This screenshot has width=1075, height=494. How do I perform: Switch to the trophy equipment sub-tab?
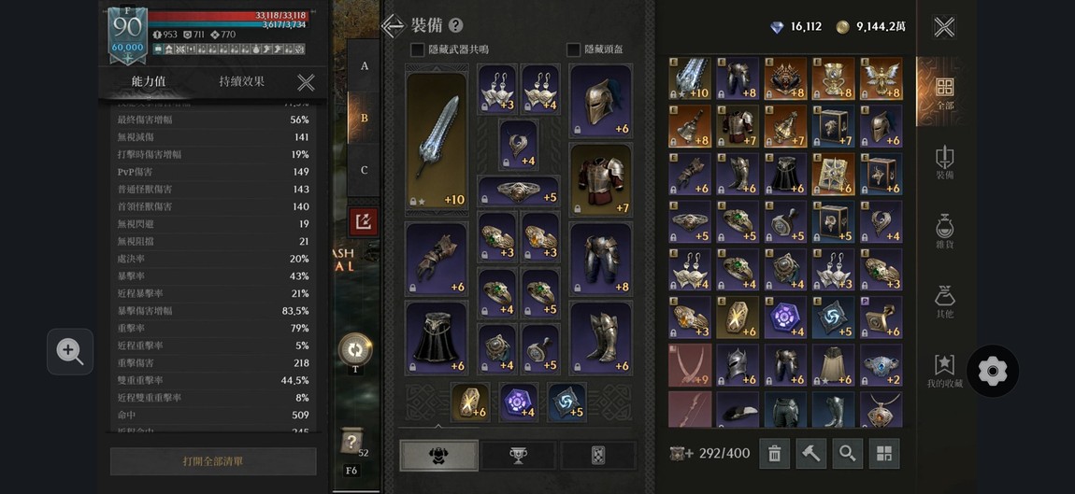(518, 456)
